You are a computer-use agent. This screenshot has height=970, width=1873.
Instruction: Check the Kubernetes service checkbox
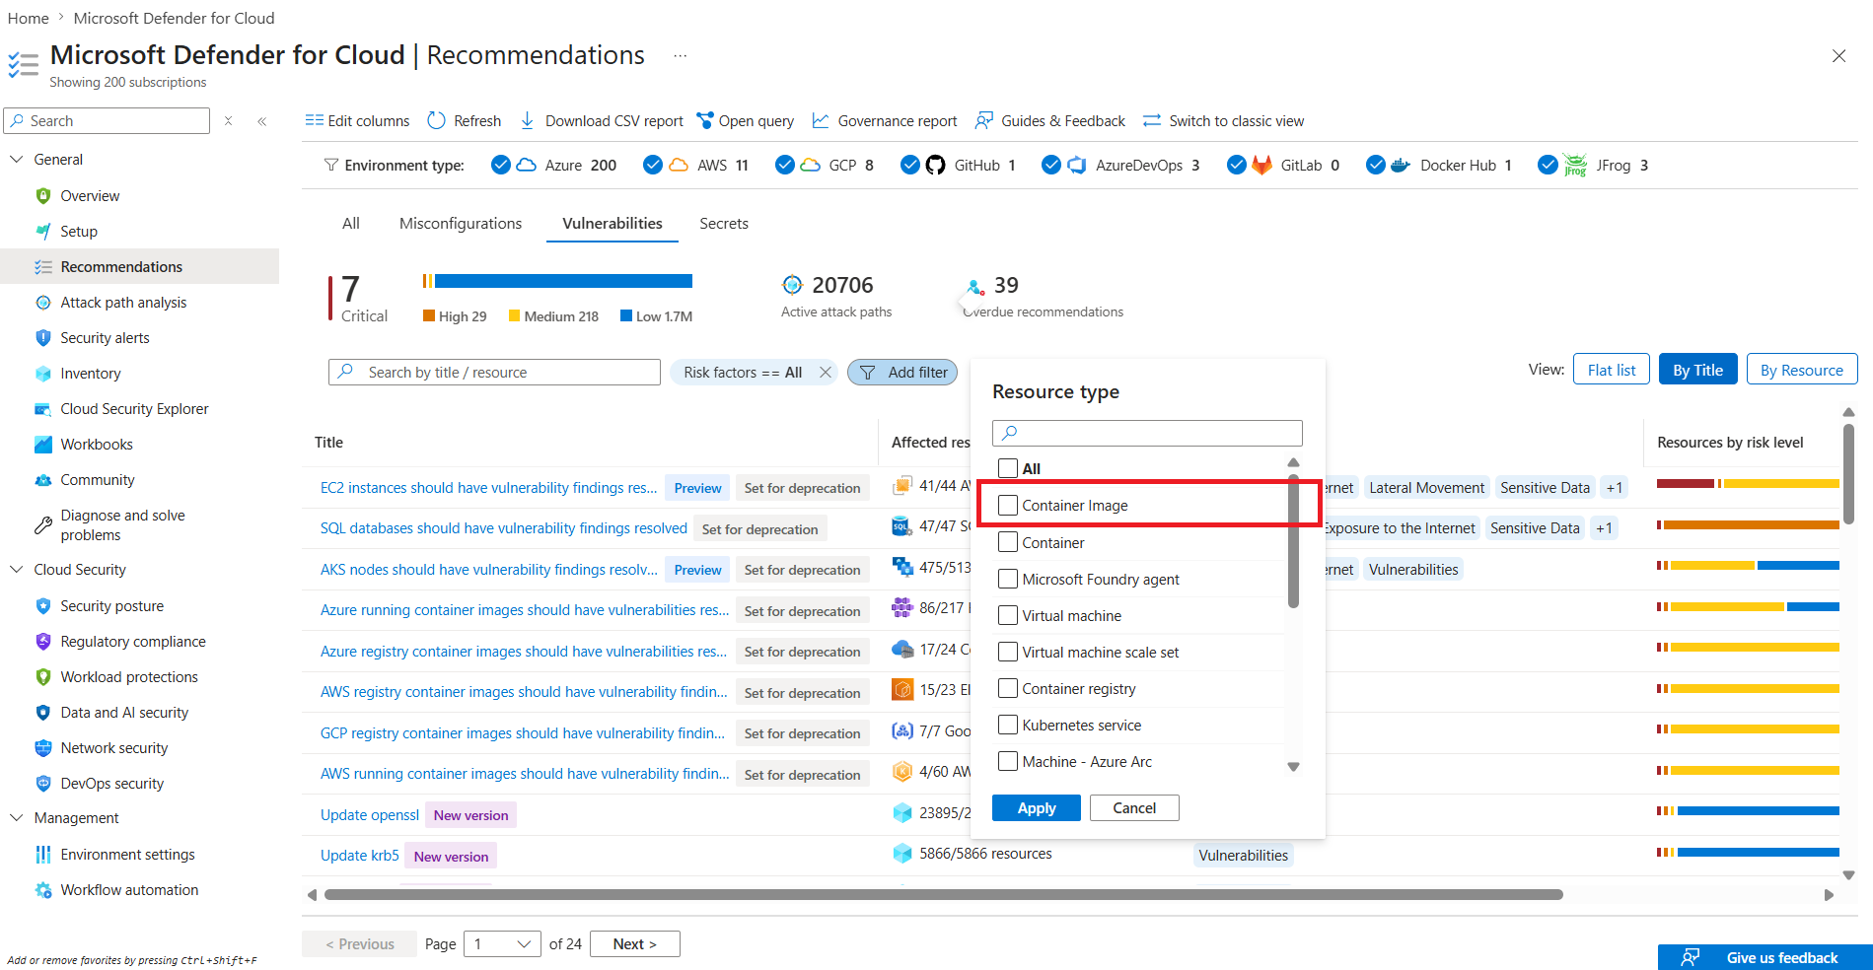[1007, 724]
